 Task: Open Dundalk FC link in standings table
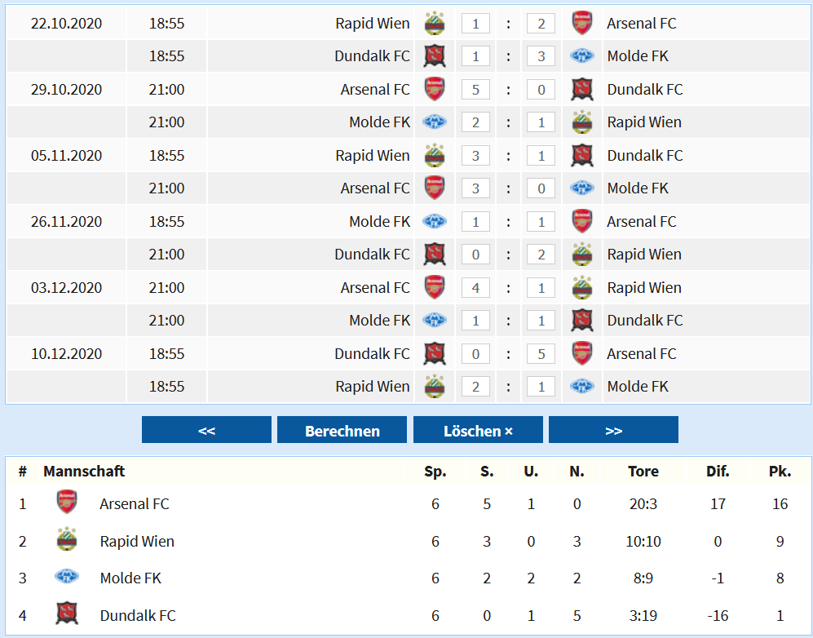(138, 615)
